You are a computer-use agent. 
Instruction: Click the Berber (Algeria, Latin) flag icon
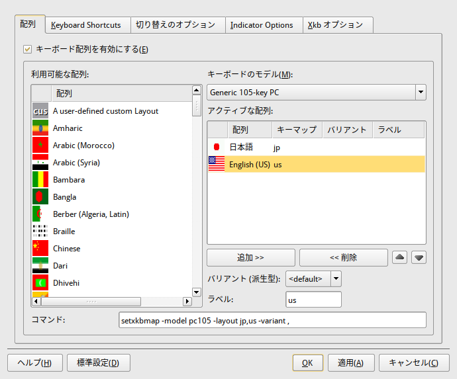(x=40, y=214)
